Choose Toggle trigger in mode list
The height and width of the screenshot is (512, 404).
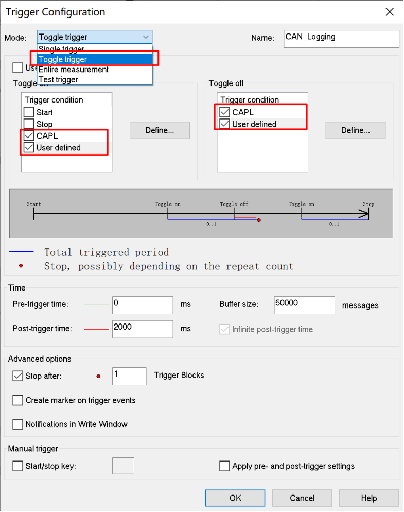click(x=95, y=59)
